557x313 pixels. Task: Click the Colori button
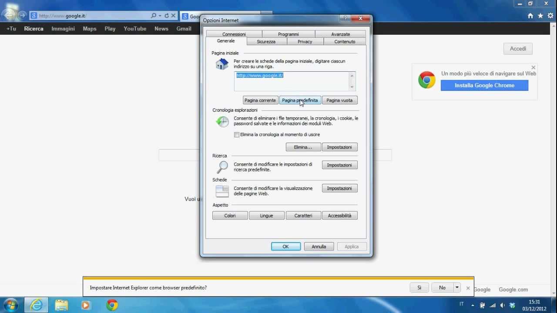pyautogui.click(x=230, y=216)
